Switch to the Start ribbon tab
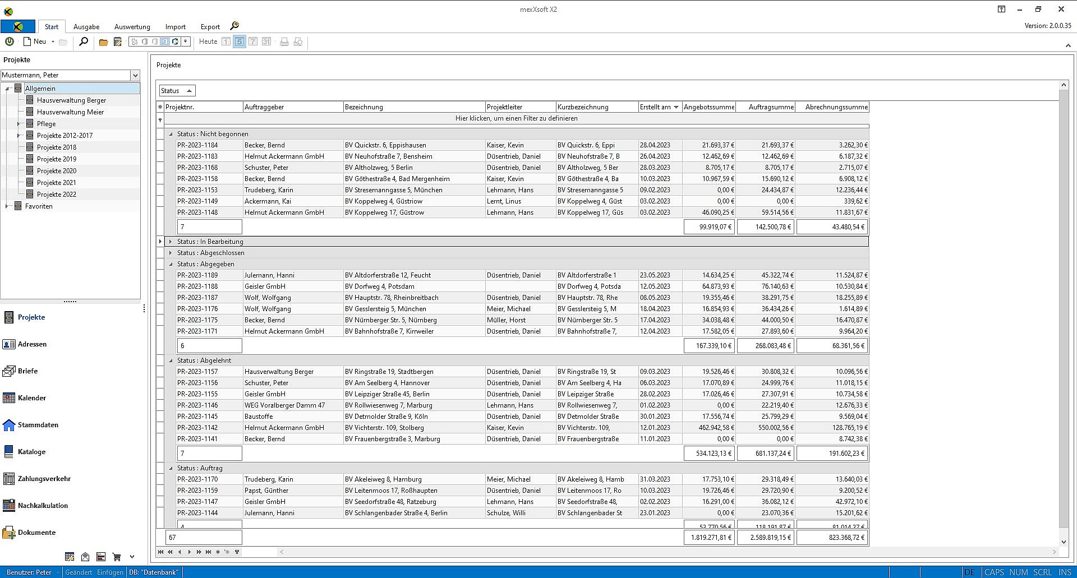 [x=52, y=26]
